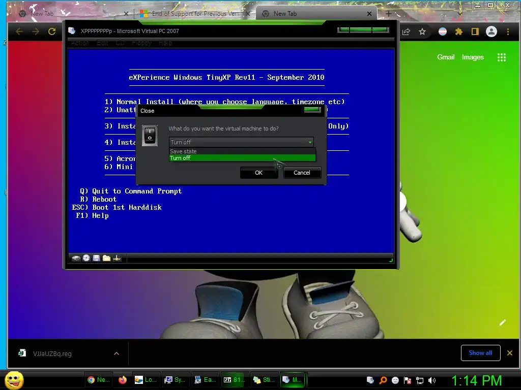Open the Google apps grid

(x=502, y=57)
